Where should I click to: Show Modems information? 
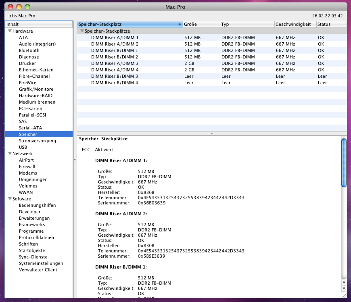click(28, 173)
